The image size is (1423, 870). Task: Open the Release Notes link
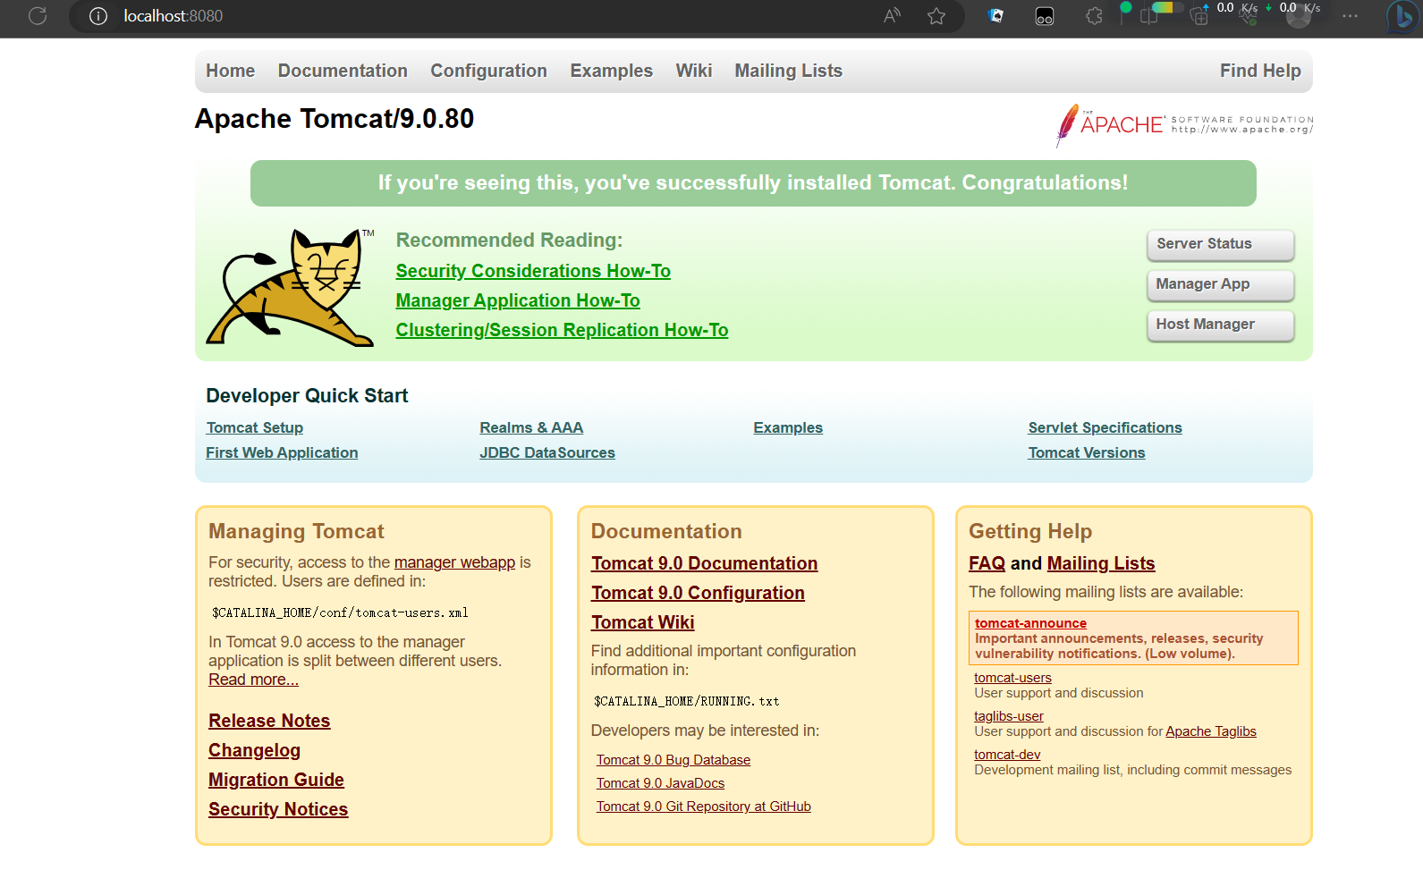[269, 721]
